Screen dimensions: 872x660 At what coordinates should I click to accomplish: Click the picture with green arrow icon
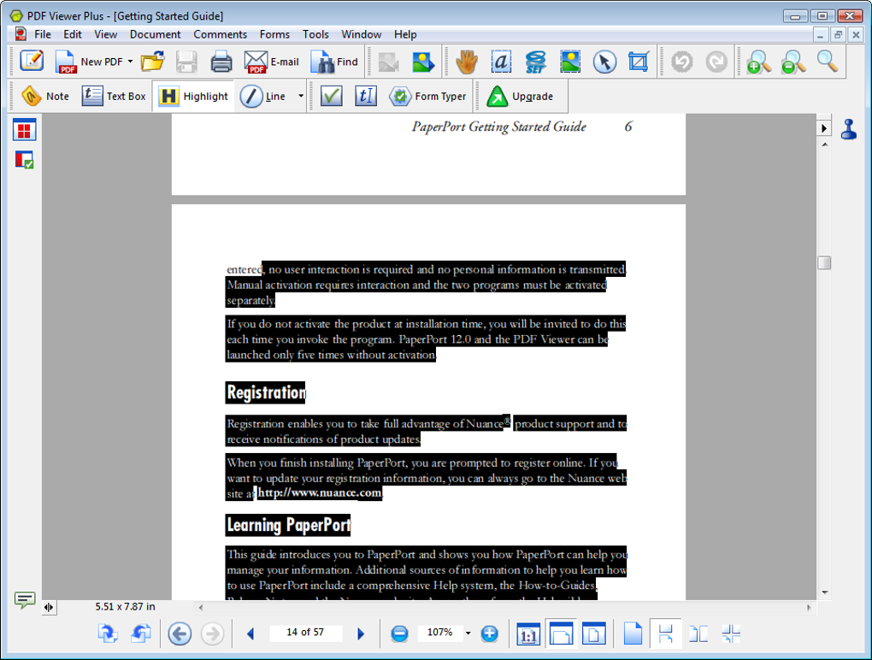click(423, 62)
